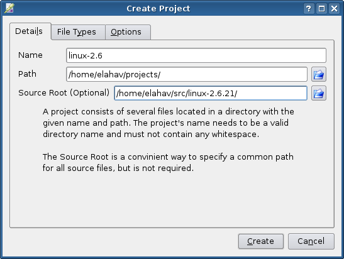
Task: Click the Source Root explanation paragraph
Action: click(x=168, y=163)
